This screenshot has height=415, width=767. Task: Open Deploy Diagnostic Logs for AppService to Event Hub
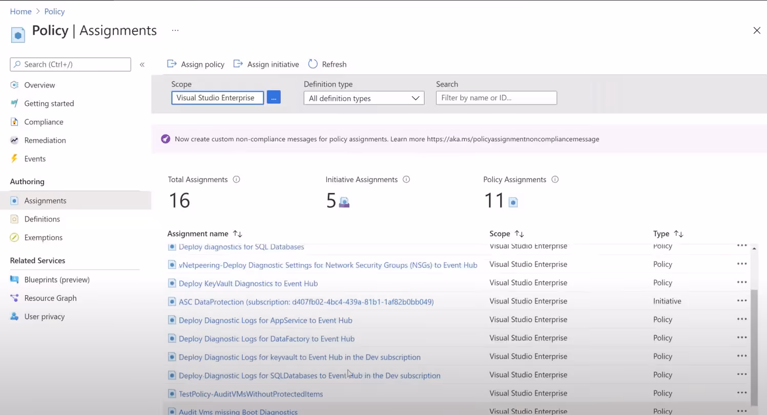click(x=265, y=320)
